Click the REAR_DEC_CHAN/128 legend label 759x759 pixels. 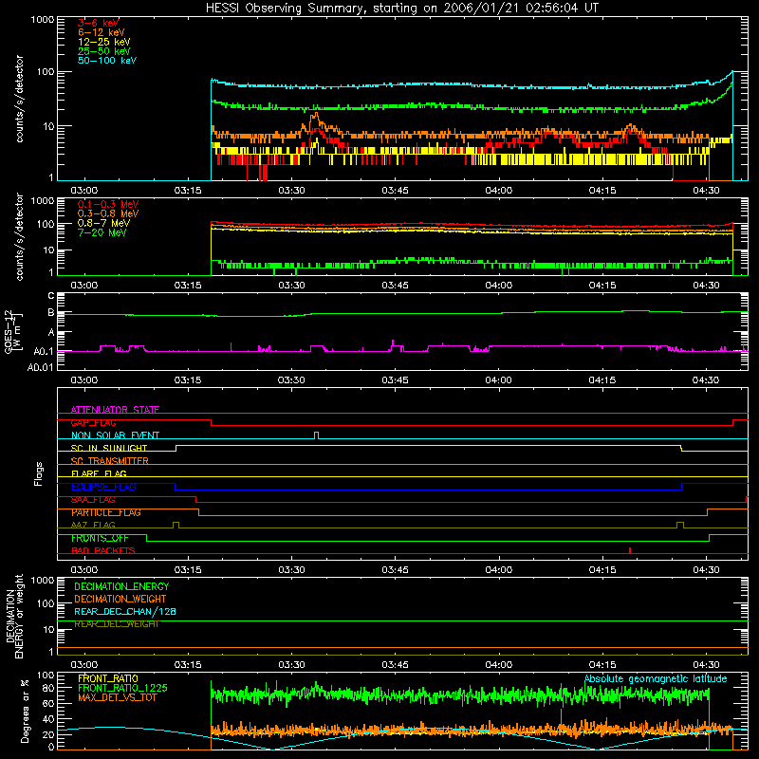click(x=125, y=611)
